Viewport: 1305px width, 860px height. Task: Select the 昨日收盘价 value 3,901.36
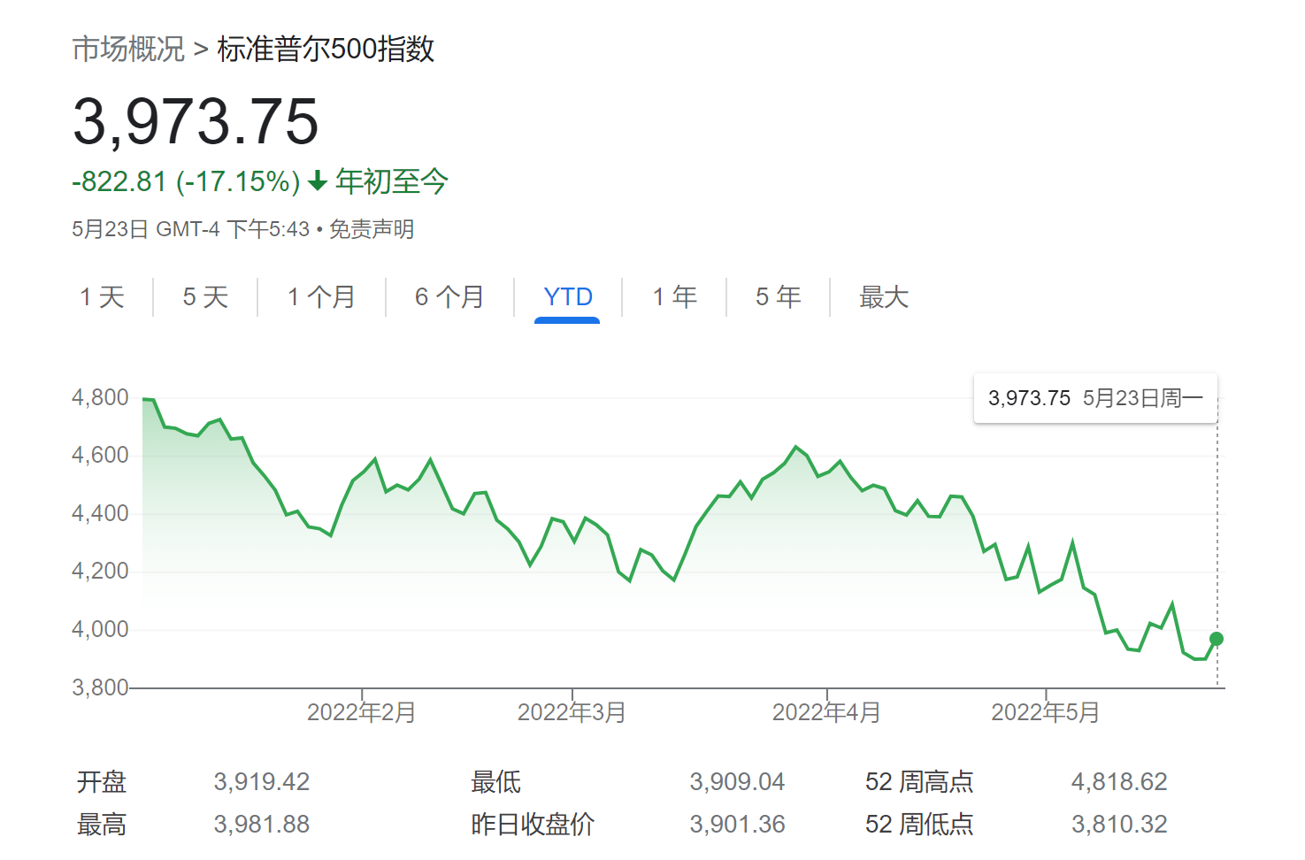click(738, 824)
